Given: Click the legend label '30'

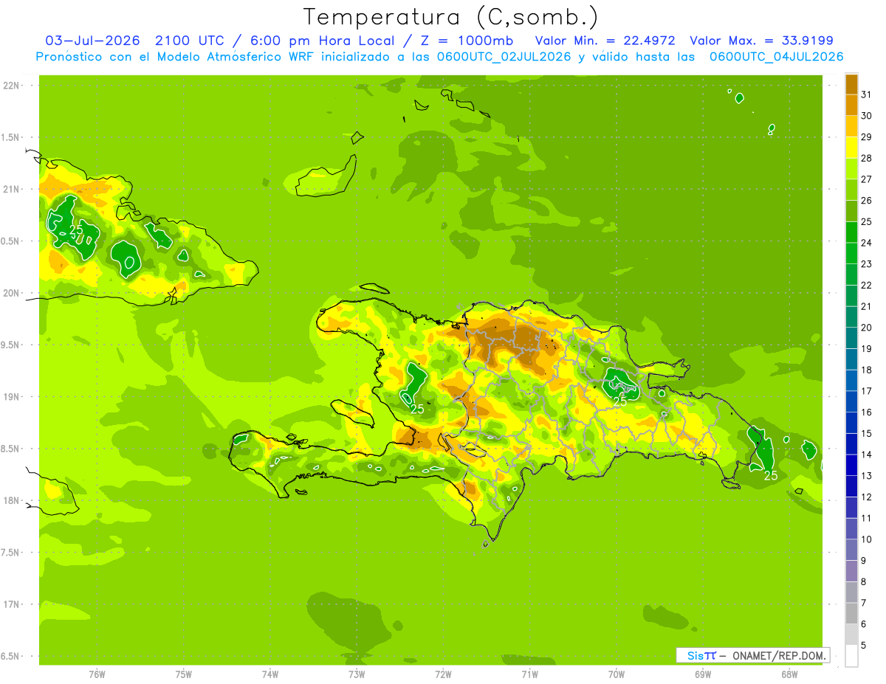Looking at the screenshot, I should coord(866,116).
